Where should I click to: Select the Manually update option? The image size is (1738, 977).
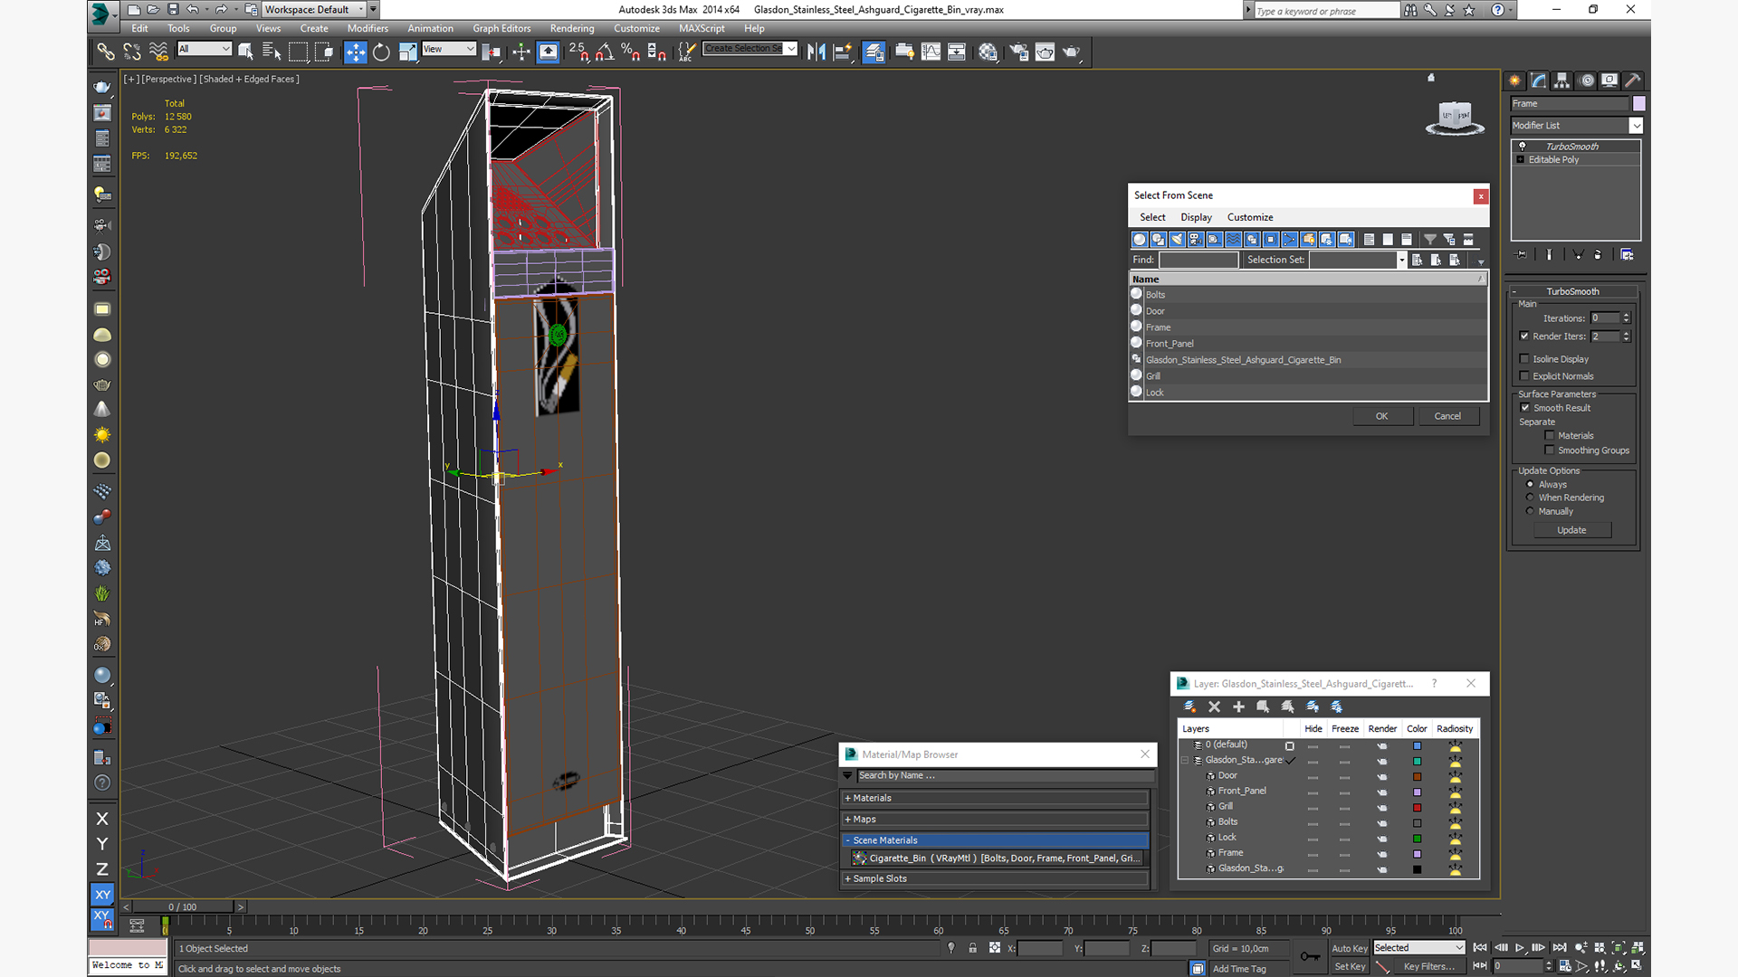coord(1530,511)
